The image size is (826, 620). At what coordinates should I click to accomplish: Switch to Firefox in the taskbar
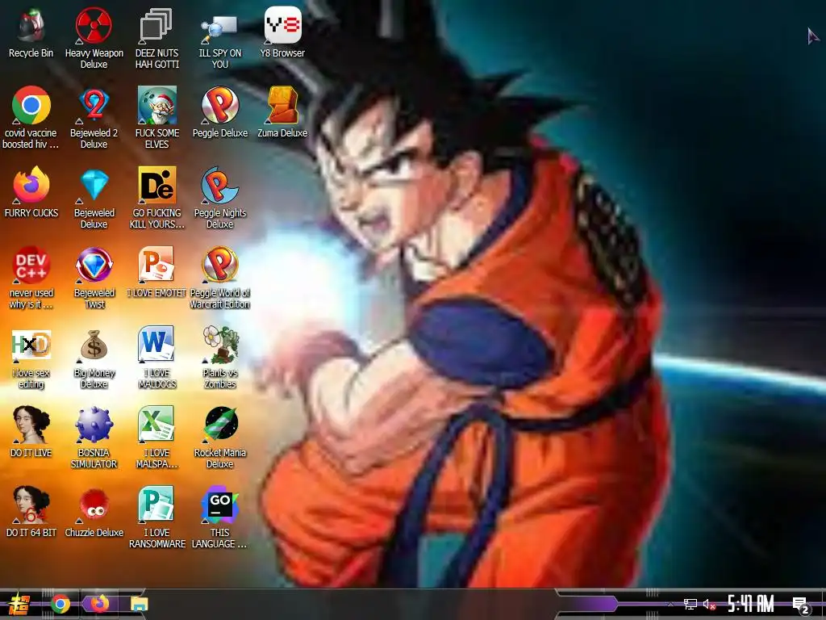(x=99, y=604)
